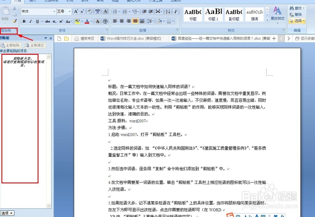315x217 pixels.
Task: Apply yellow text highlight color
Action: click(77, 21)
